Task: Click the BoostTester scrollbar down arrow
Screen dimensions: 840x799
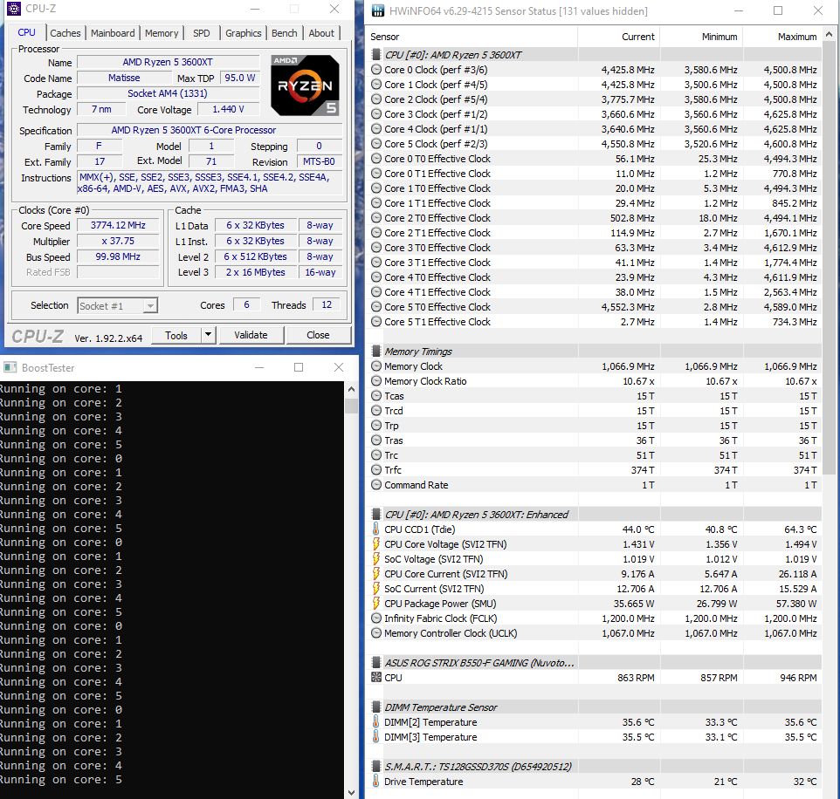Action: tap(351, 792)
